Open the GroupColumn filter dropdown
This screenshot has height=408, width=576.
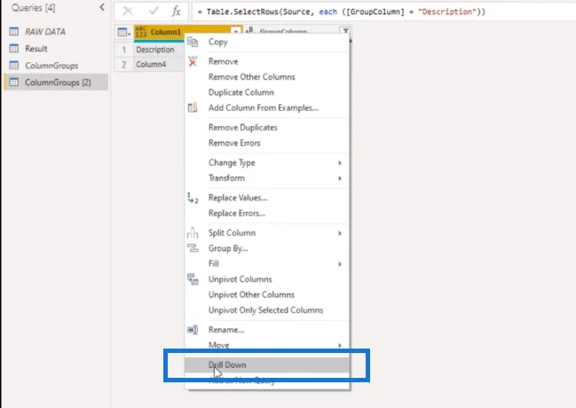coord(345,31)
